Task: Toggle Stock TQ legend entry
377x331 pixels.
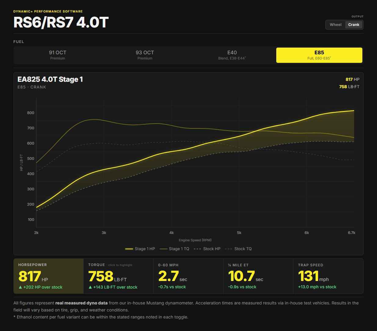Action: (x=238, y=249)
